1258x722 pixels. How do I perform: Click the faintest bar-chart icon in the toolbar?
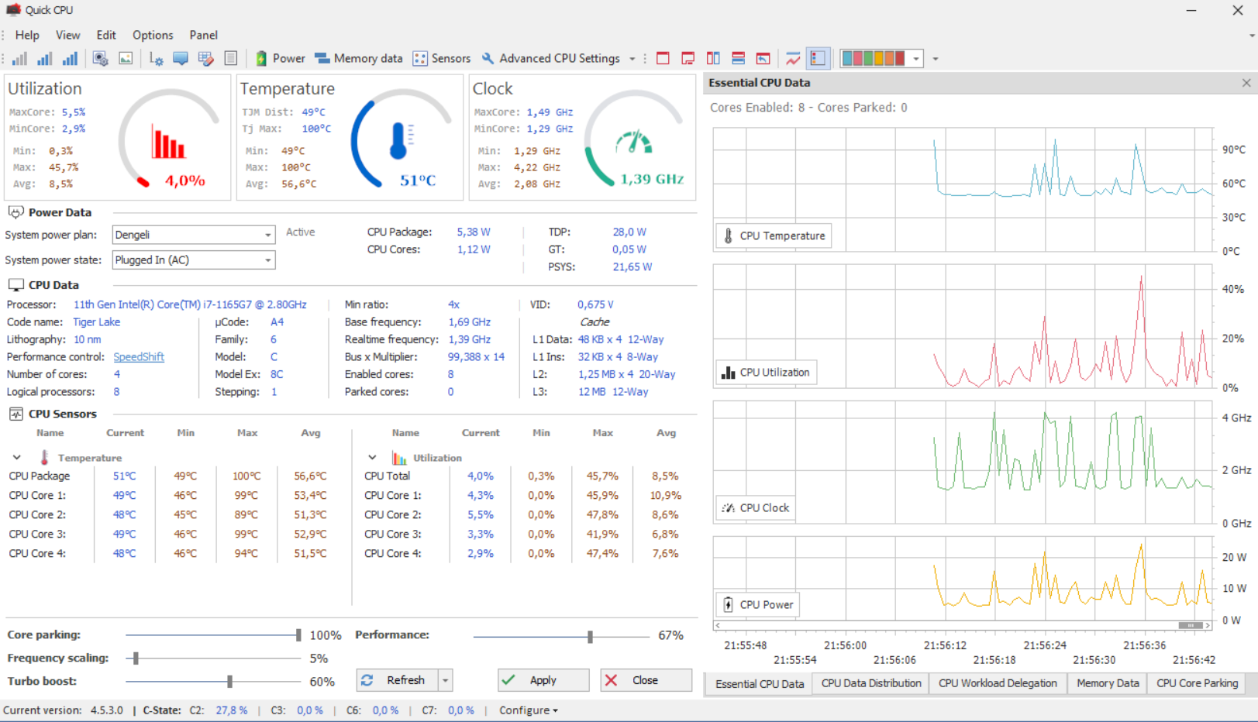(x=20, y=59)
